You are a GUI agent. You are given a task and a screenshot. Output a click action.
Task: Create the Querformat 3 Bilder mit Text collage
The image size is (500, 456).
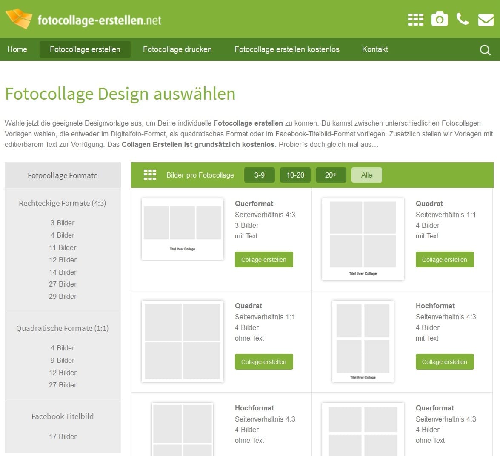click(264, 259)
